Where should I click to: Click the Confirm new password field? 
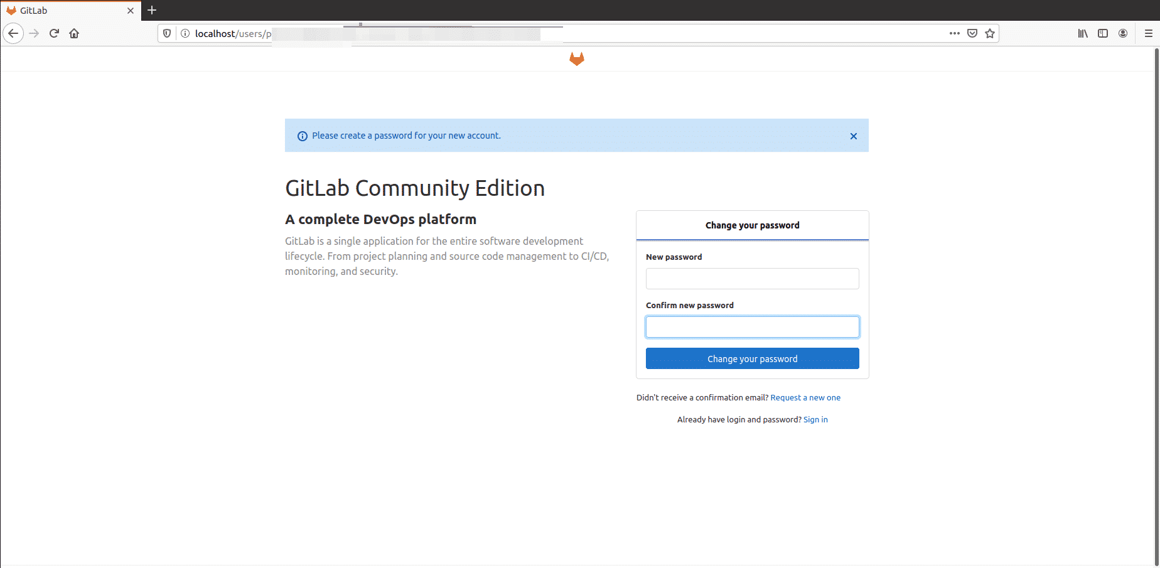pos(752,327)
